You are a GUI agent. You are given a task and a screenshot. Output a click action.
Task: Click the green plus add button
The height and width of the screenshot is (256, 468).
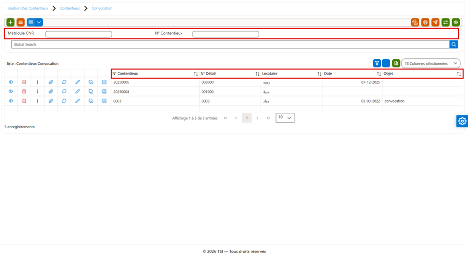[x=10, y=22]
